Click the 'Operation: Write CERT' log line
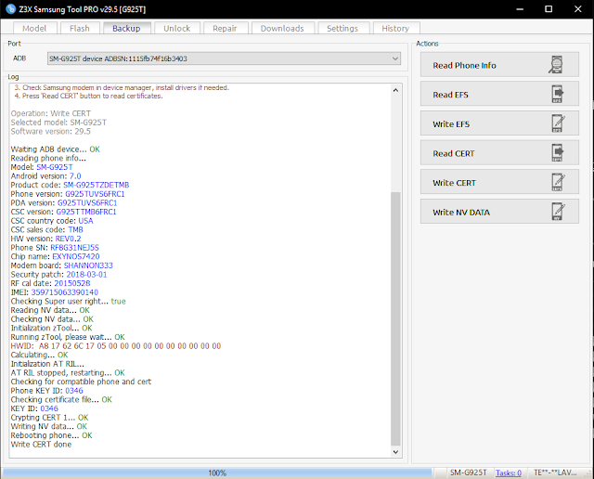594x479 pixels. point(51,113)
